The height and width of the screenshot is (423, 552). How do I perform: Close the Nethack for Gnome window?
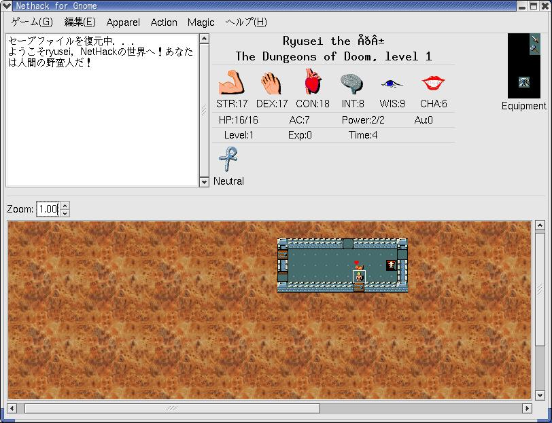(x=545, y=6)
